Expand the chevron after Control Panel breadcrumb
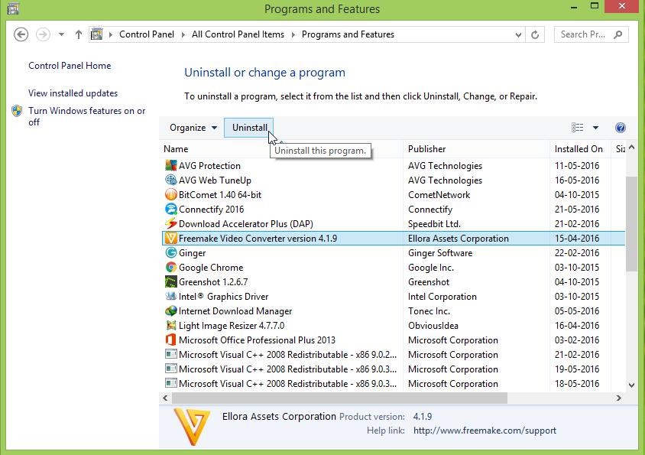 183,34
